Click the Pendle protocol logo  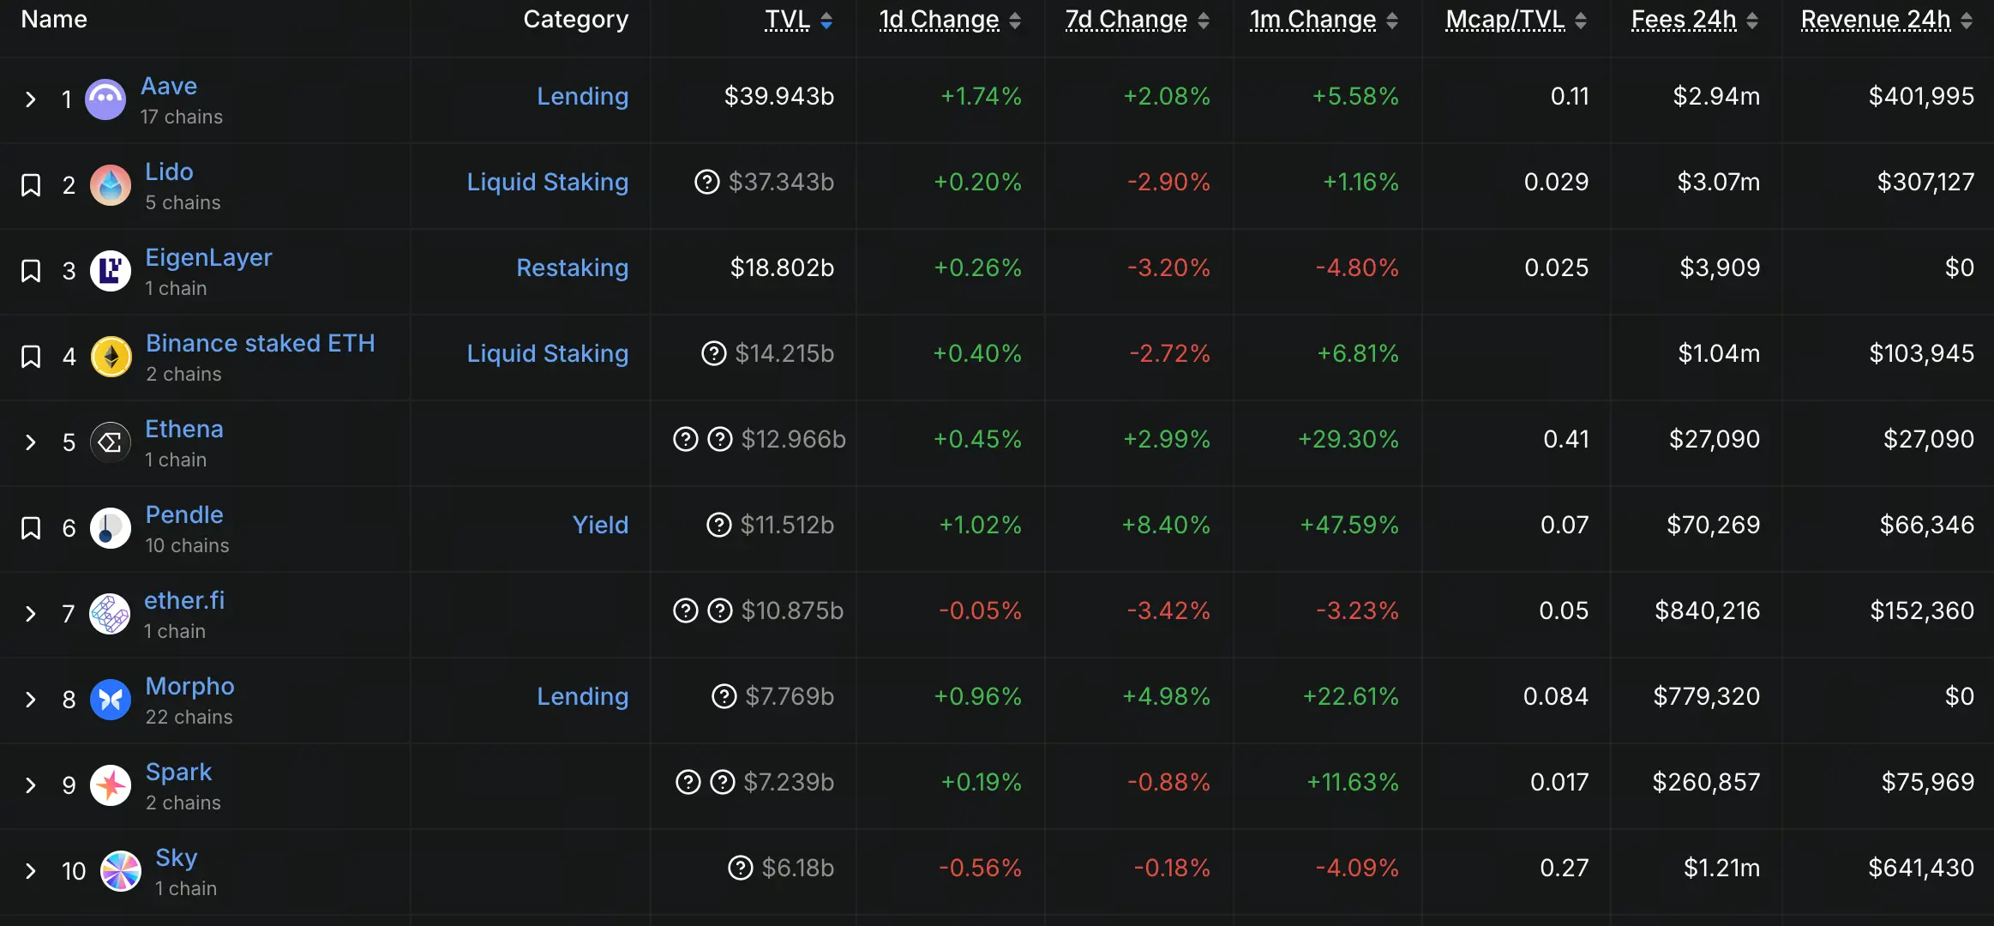[111, 528]
